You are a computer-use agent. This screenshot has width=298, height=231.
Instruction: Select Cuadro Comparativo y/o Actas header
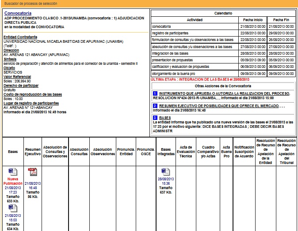208,152
